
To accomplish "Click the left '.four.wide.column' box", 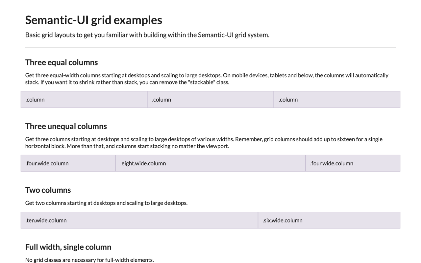I will (68, 163).
